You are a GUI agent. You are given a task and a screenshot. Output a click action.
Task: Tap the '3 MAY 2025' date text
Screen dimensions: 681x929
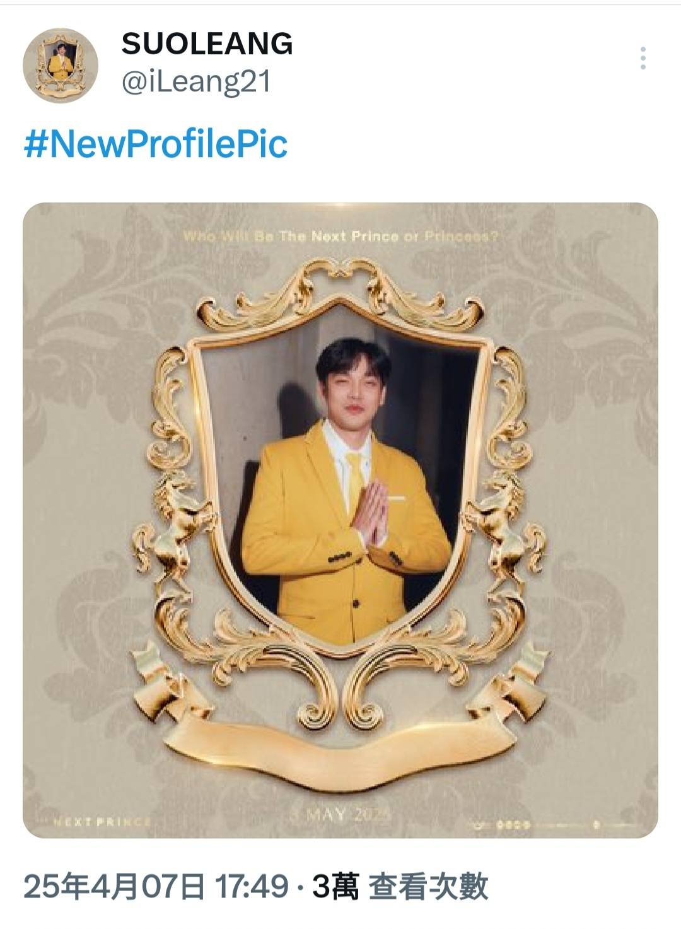340,814
